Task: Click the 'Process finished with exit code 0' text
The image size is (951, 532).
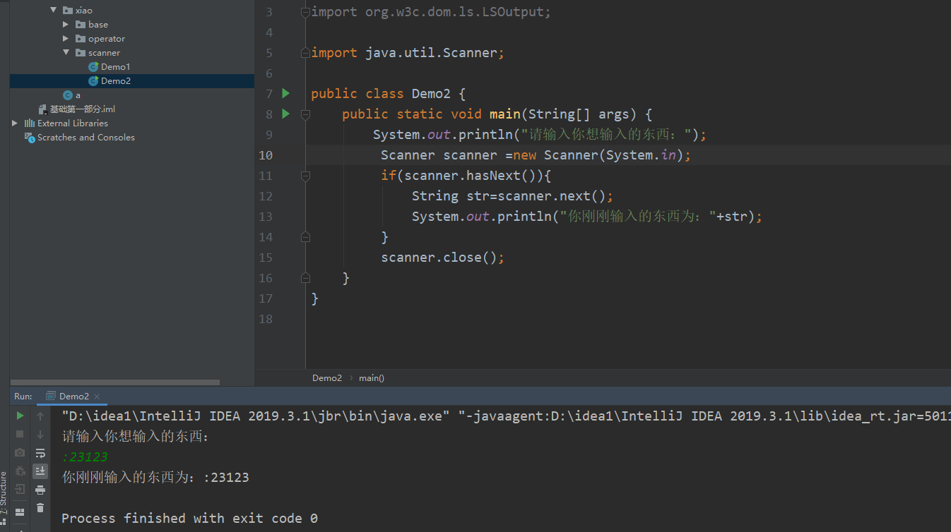Action: (x=189, y=519)
